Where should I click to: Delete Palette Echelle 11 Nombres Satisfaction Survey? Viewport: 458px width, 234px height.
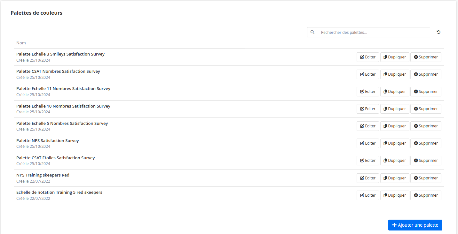point(426,92)
